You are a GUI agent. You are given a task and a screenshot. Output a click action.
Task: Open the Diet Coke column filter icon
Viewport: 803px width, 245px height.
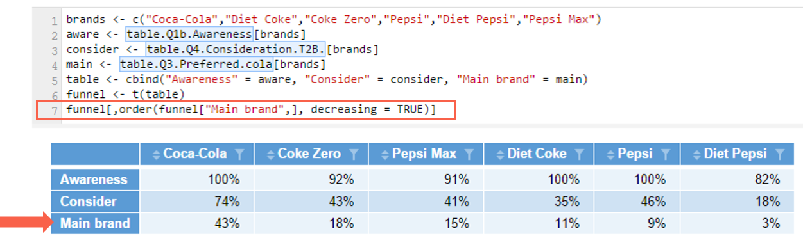pyautogui.click(x=580, y=154)
